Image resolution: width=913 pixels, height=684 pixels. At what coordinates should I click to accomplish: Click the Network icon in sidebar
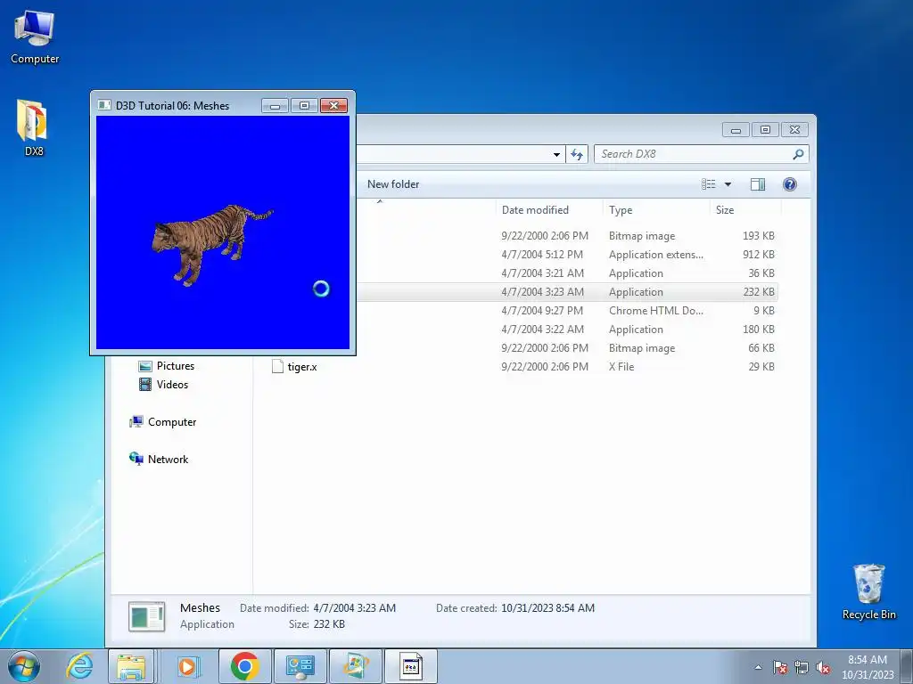click(x=136, y=459)
